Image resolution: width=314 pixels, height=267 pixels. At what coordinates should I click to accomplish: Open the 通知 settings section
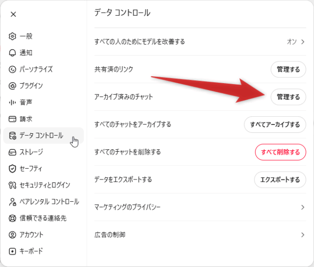[x=43, y=53]
